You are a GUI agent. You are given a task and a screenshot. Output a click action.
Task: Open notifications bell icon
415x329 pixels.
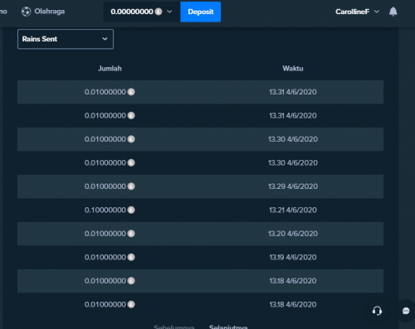(393, 12)
